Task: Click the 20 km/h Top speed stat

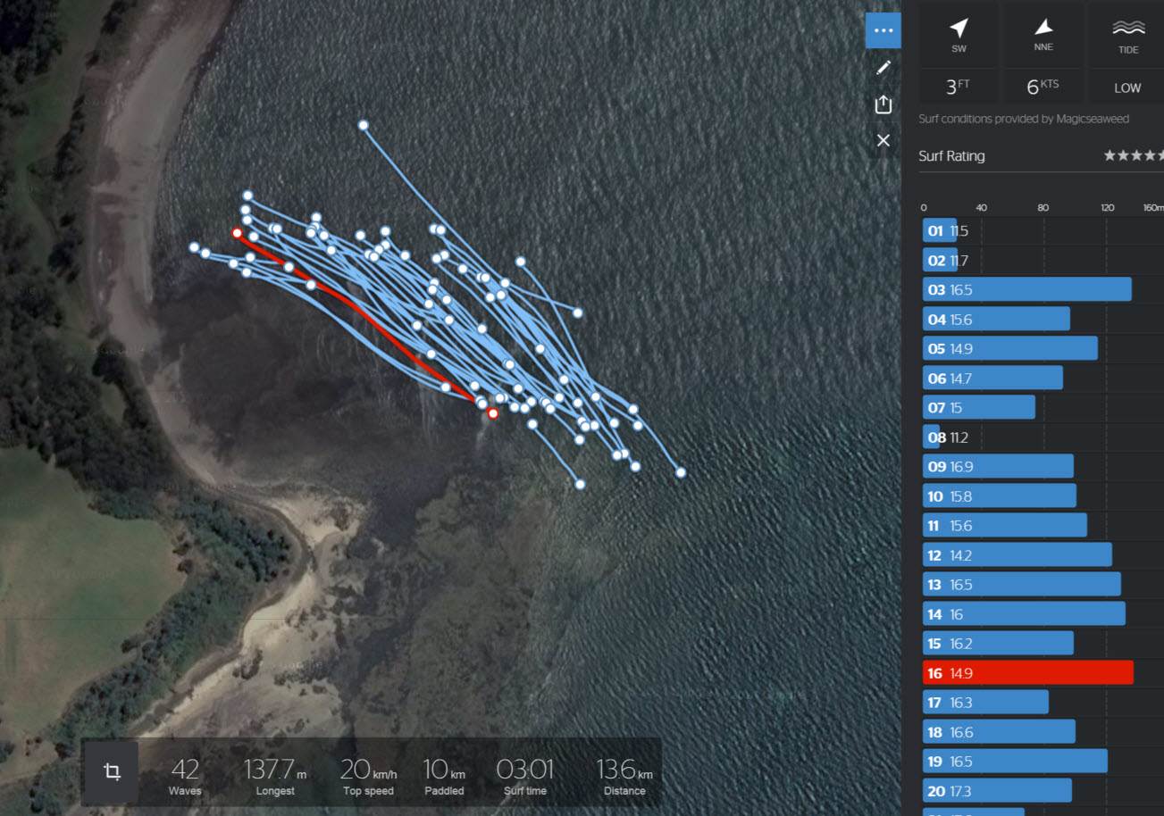Action: (368, 774)
